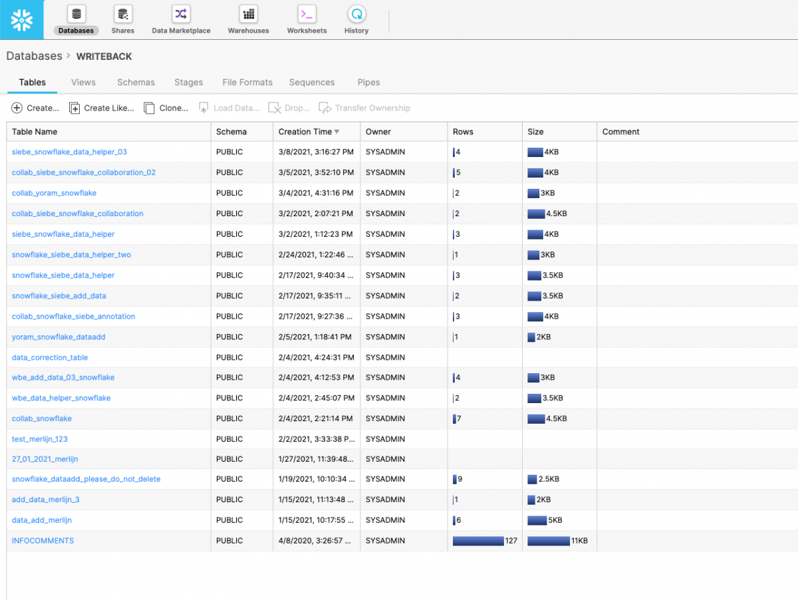Open the File Formats tab
798x600 pixels.
point(247,82)
